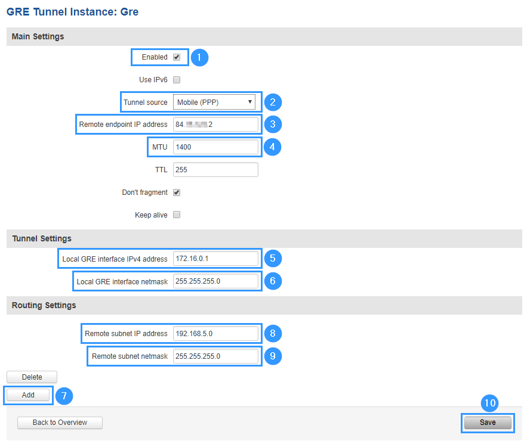This screenshot has height=447, width=527.
Task: Click the step 10 badge above Save
Action: point(489,403)
